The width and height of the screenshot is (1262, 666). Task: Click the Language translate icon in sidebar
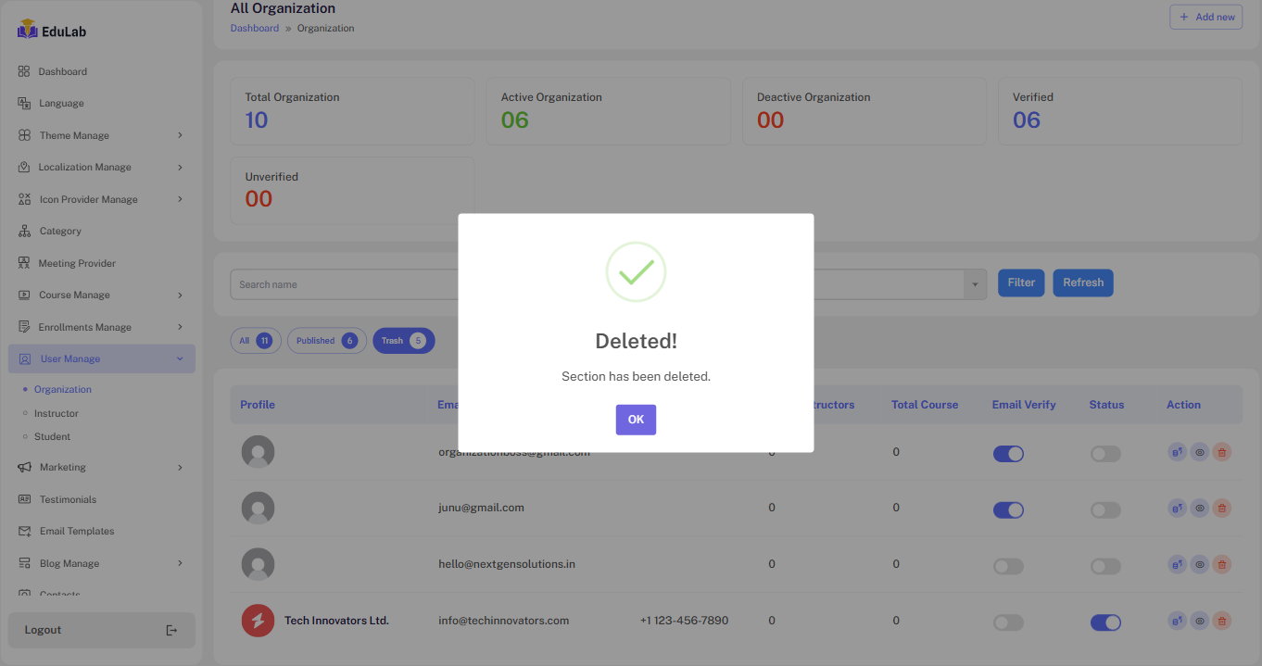tap(24, 104)
